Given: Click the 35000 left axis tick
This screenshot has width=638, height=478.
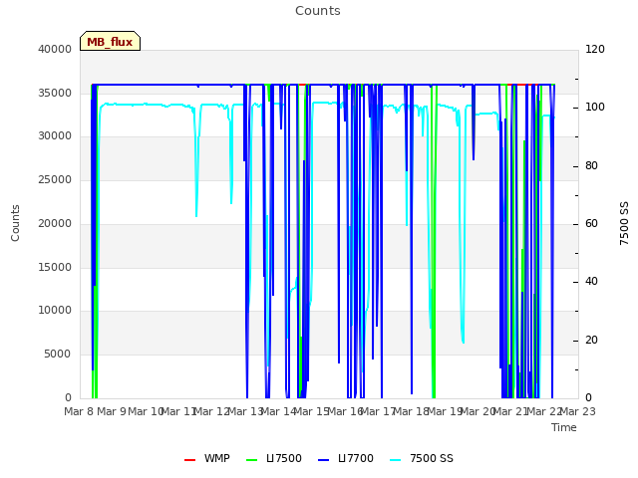Looking at the screenshot, I should [x=55, y=93].
